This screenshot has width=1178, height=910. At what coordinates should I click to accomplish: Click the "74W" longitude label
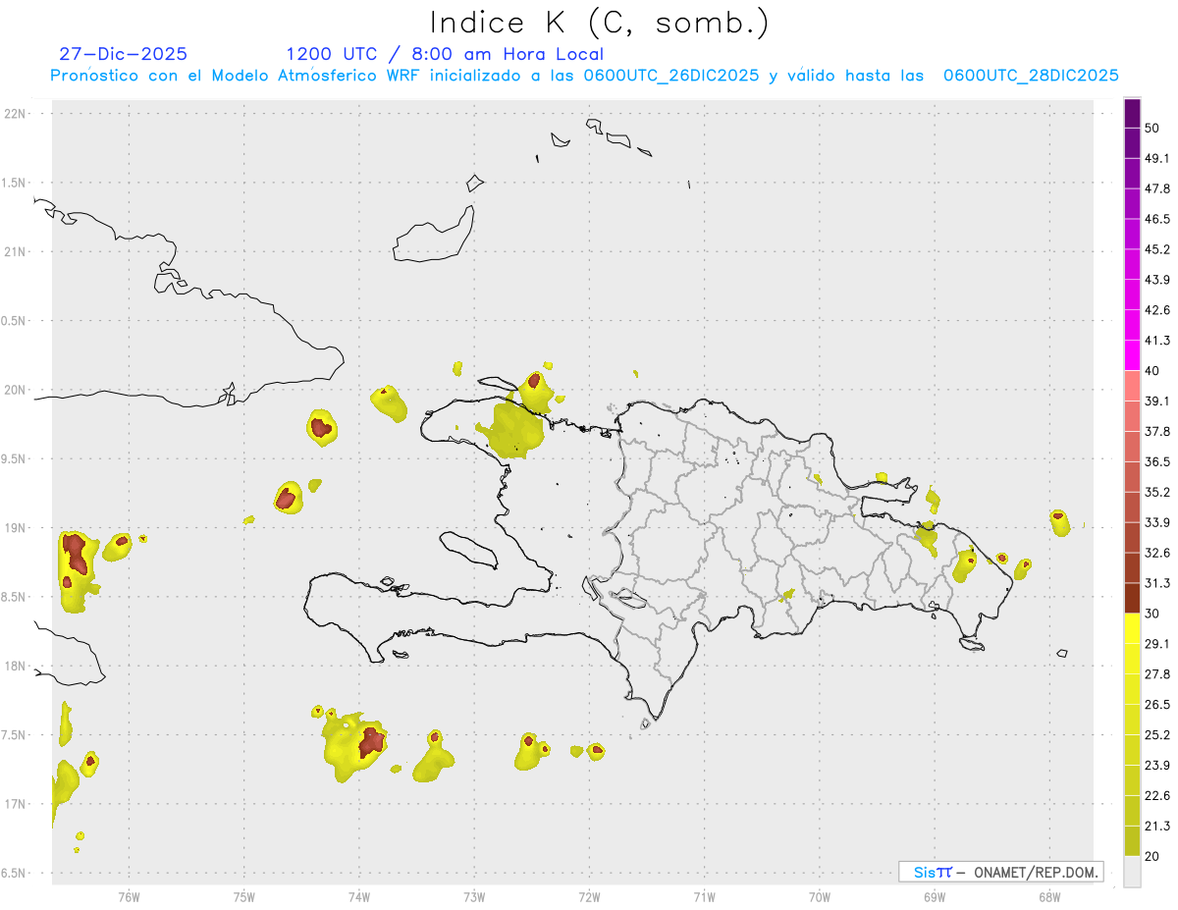tap(359, 896)
